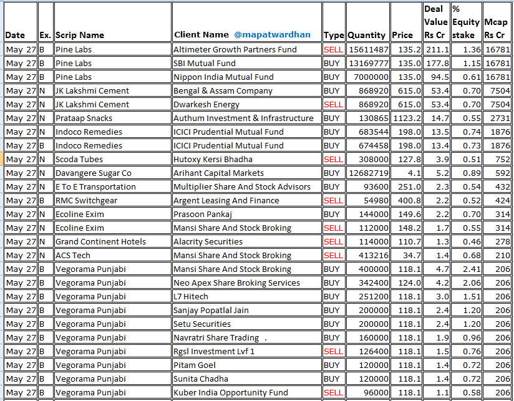Click the 'Alacrity Securities' cell
The image size is (514, 401).
tap(247, 242)
